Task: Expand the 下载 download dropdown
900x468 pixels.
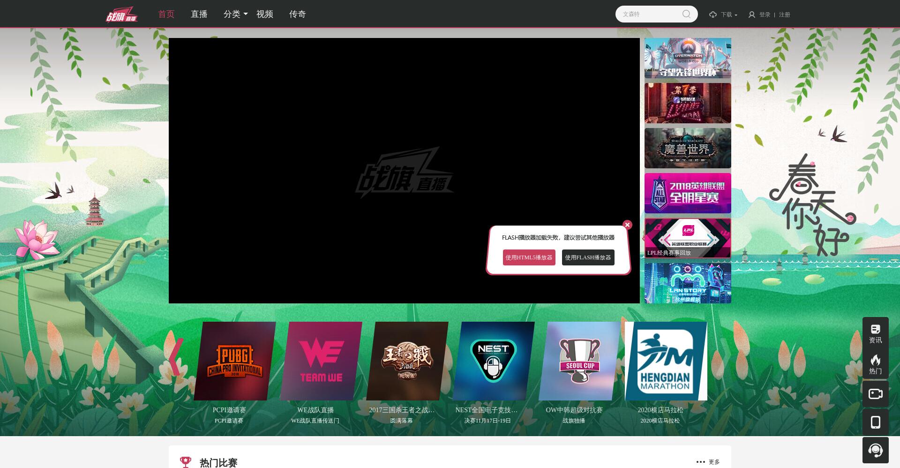Action: coord(729,15)
